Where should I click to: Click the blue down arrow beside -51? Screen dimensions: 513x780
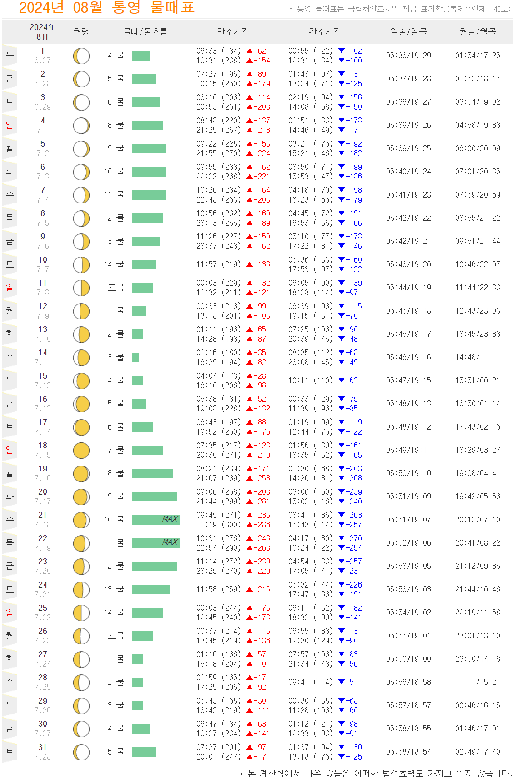tap(342, 682)
